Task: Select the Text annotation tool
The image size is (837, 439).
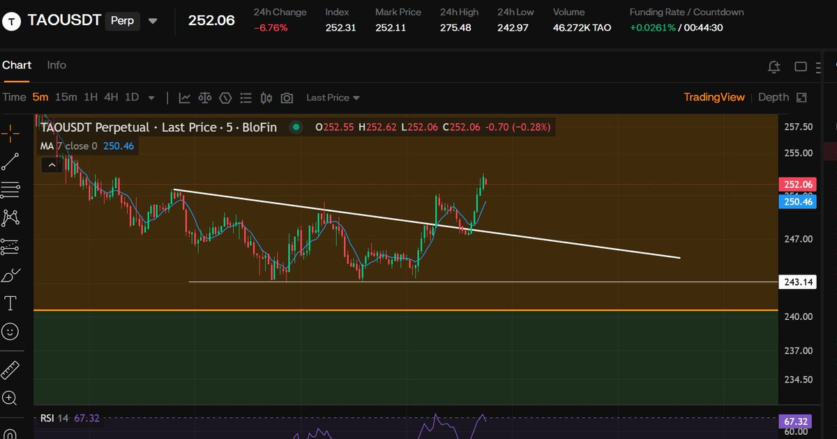Action: (10, 303)
